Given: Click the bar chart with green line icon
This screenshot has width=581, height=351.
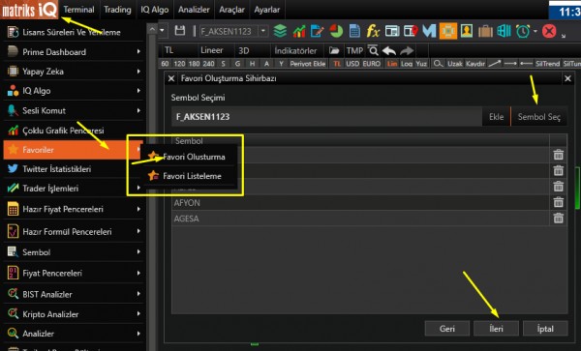Looking at the screenshot, I should (299, 31).
